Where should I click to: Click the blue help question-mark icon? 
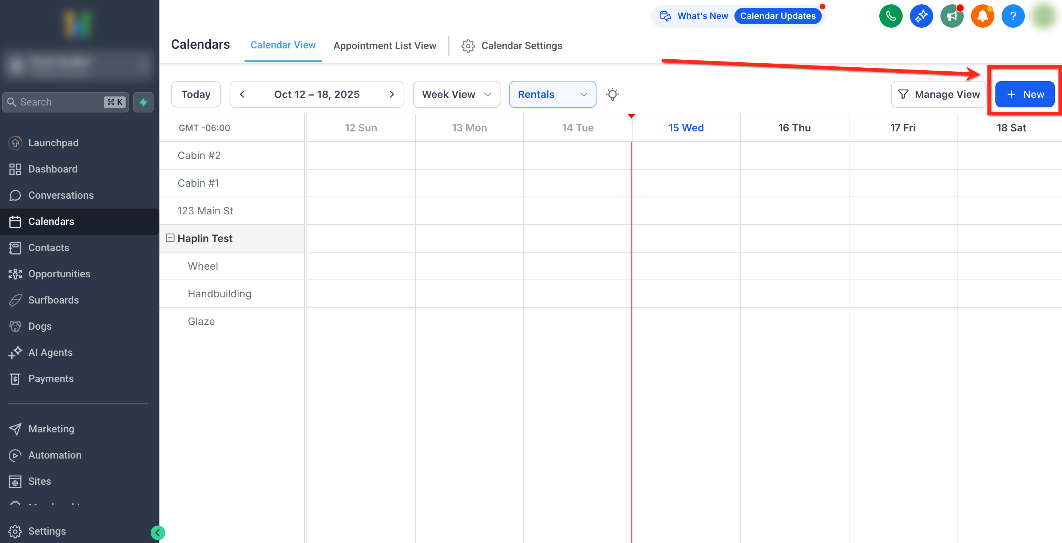pos(1013,16)
